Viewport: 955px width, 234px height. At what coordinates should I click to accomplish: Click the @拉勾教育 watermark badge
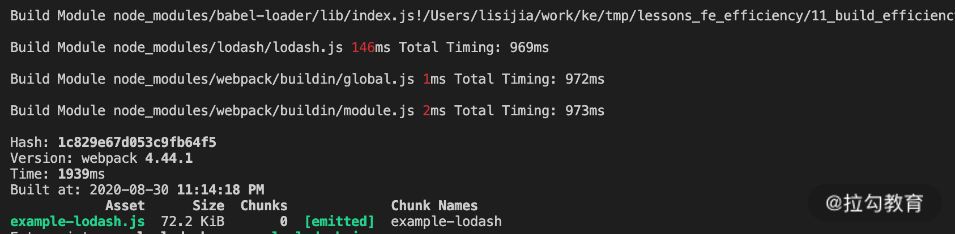874,203
